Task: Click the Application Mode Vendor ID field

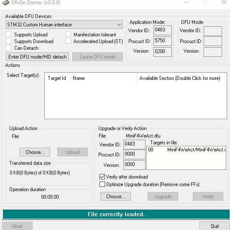Action: [163, 30]
